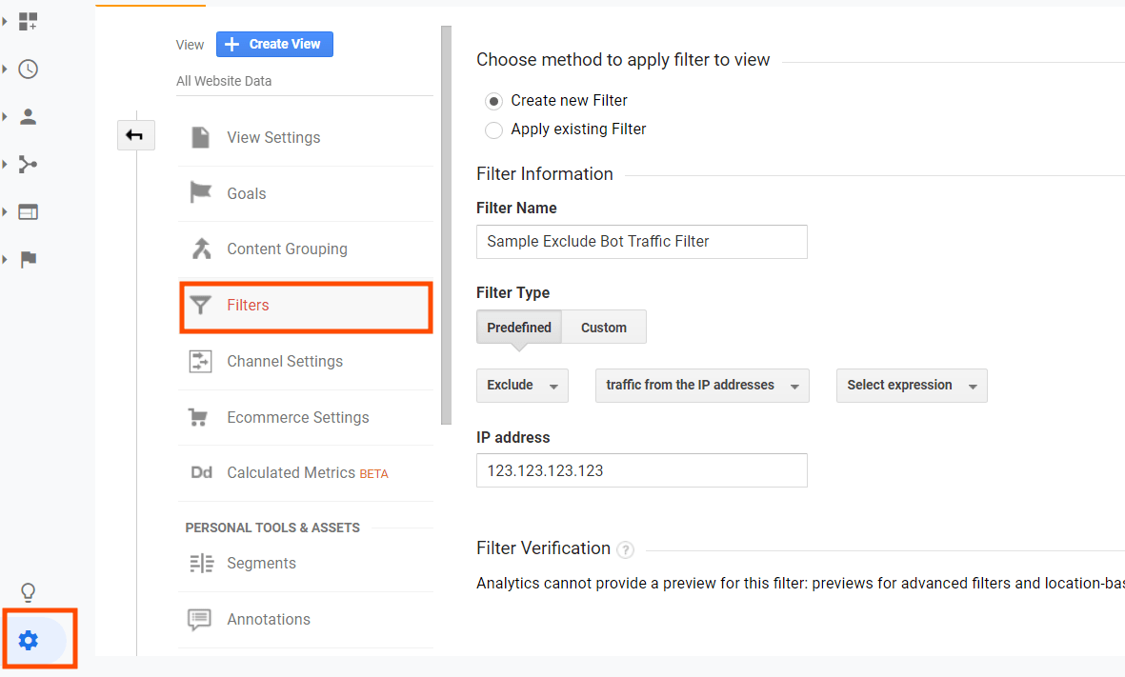
Task: Click the back arrow above View Settings
Action: point(135,135)
